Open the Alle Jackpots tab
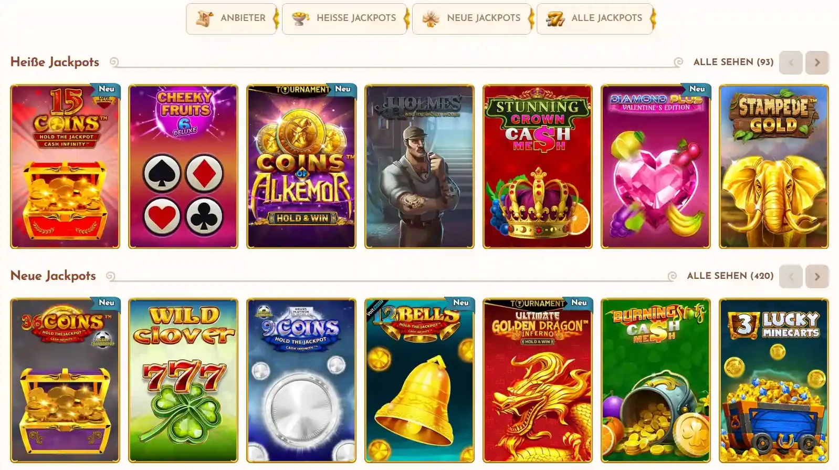 (594, 18)
